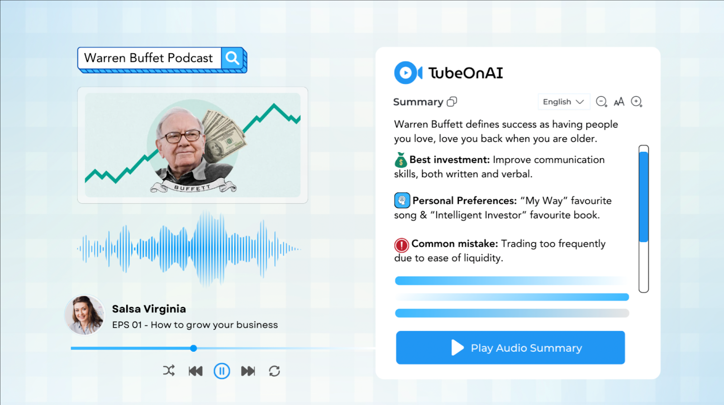Increase text size with zoom-in icon
The width and height of the screenshot is (724, 405).
637,102
